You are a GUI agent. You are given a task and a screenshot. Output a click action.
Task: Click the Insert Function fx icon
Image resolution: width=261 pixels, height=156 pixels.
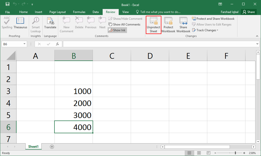57,44
